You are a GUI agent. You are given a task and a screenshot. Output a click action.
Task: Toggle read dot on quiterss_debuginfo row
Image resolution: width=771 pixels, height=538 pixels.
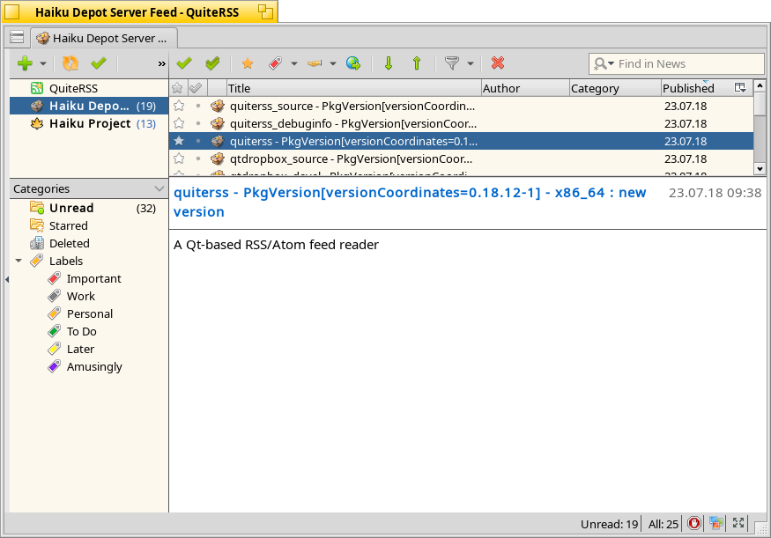pos(198,124)
